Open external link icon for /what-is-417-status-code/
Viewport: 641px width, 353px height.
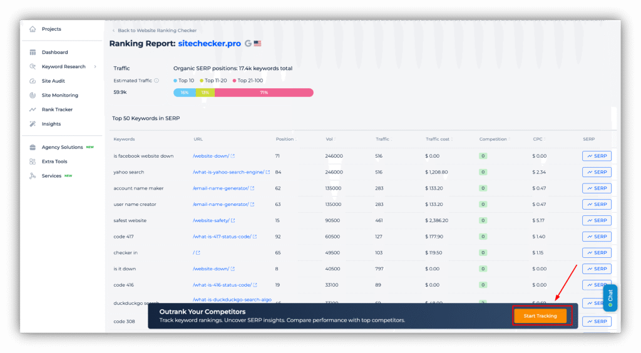pyautogui.click(x=255, y=237)
